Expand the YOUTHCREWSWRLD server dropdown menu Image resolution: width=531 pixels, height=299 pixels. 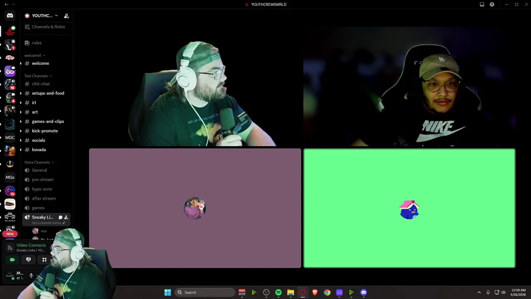pyautogui.click(x=56, y=16)
